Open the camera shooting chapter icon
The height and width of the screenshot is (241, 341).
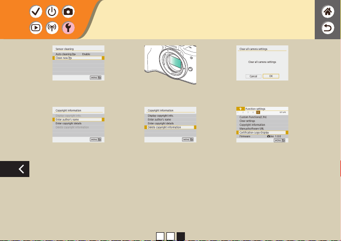click(x=69, y=11)
